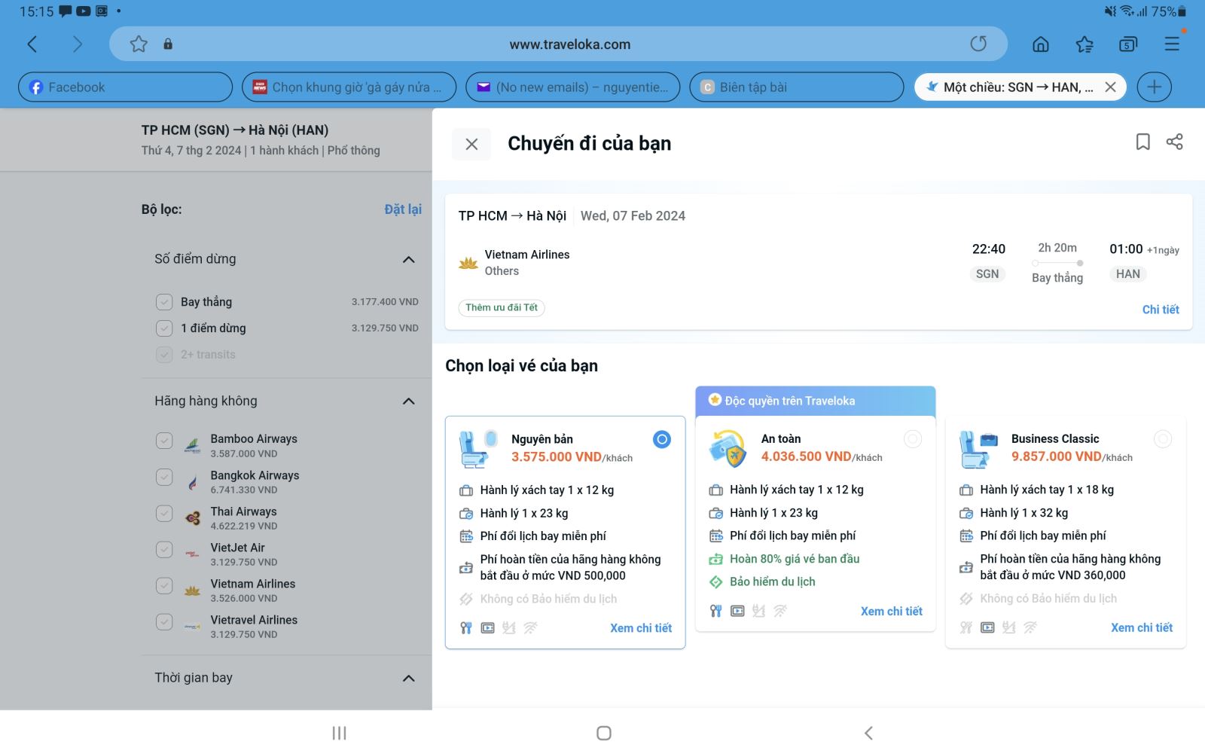Go to the browser home page
This screenshot has height=754, width=1205.
[x=1040, y=44]
